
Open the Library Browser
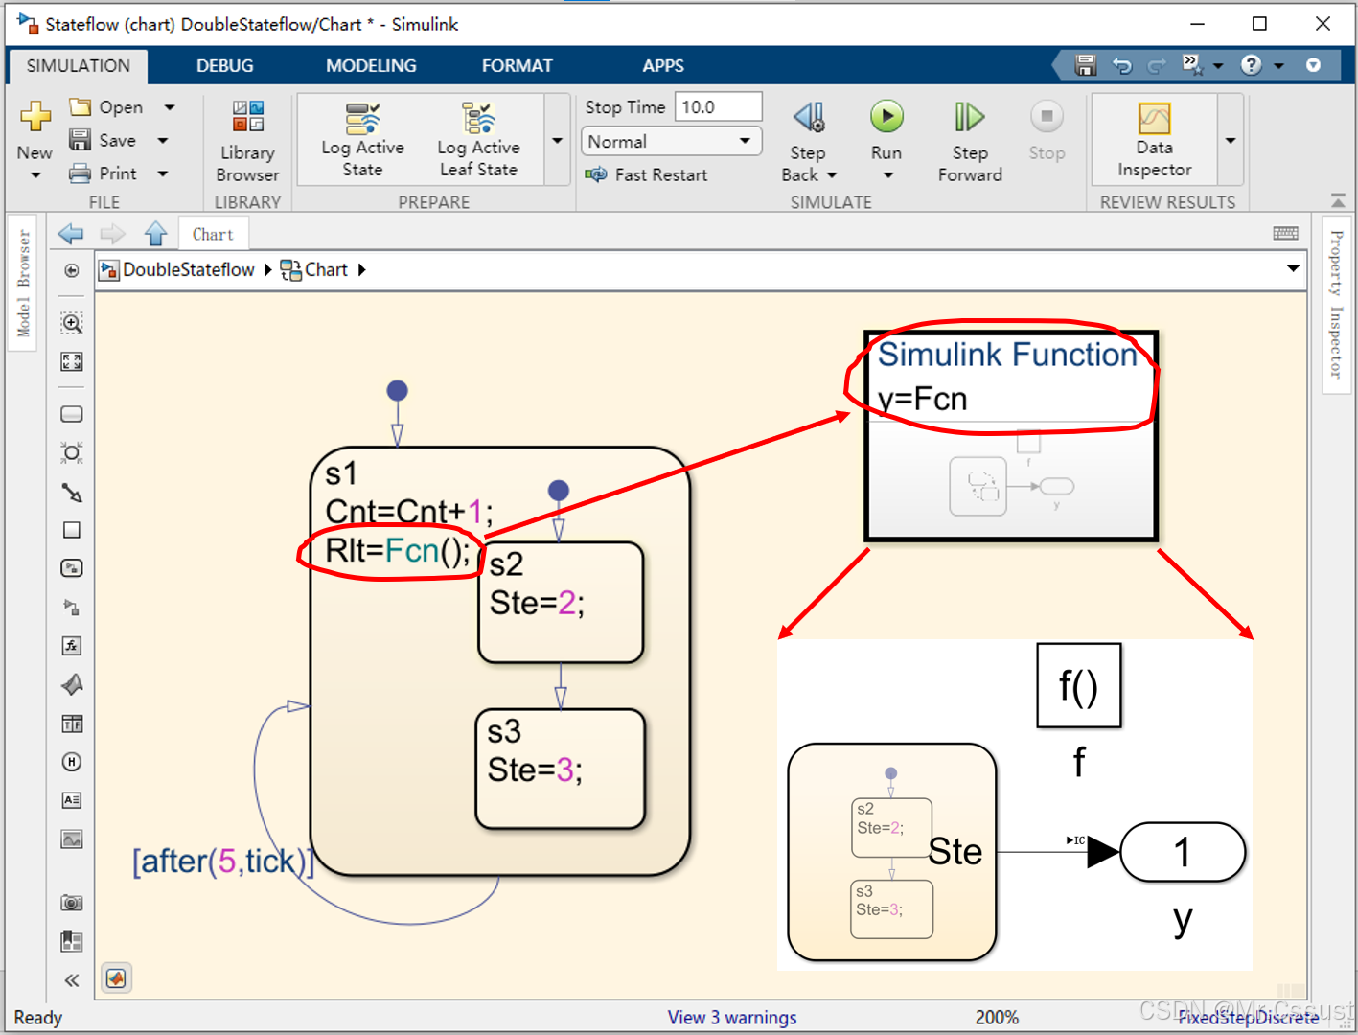tap(247, 141)
